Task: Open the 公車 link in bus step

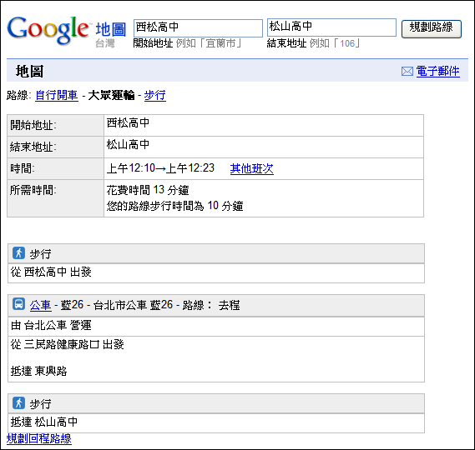Action: click(41, 305)
